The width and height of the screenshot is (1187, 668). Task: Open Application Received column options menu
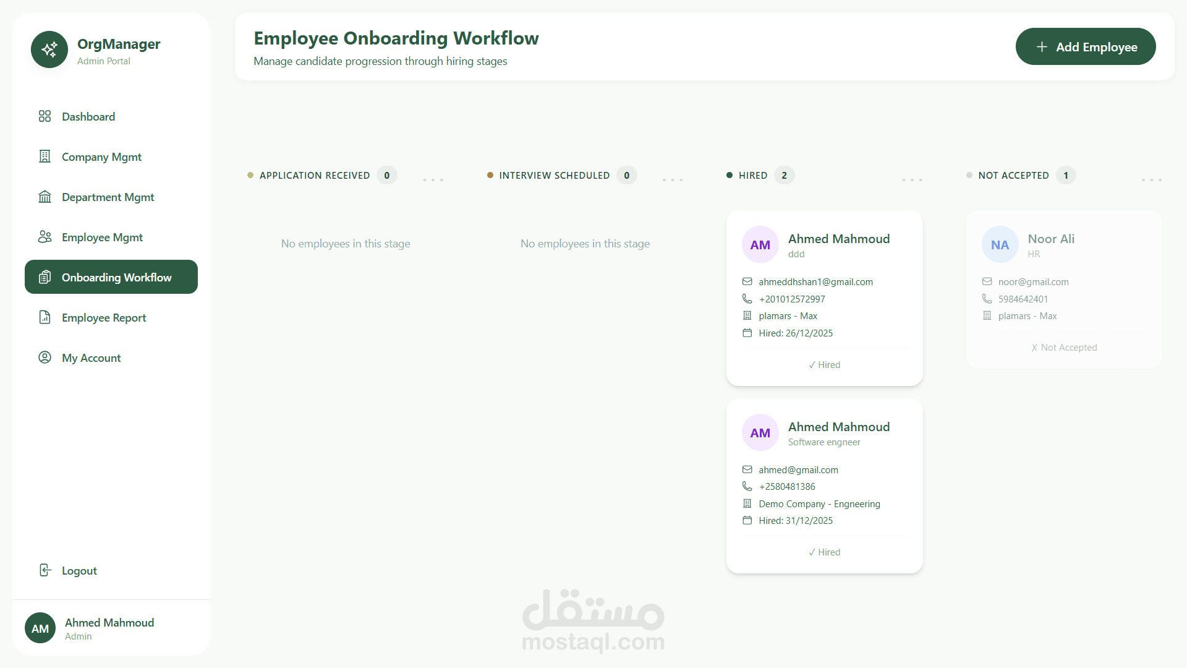pos(433,180)
